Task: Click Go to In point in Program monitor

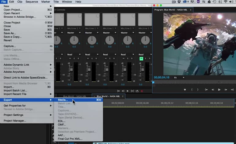Action: tap(206, 90)
